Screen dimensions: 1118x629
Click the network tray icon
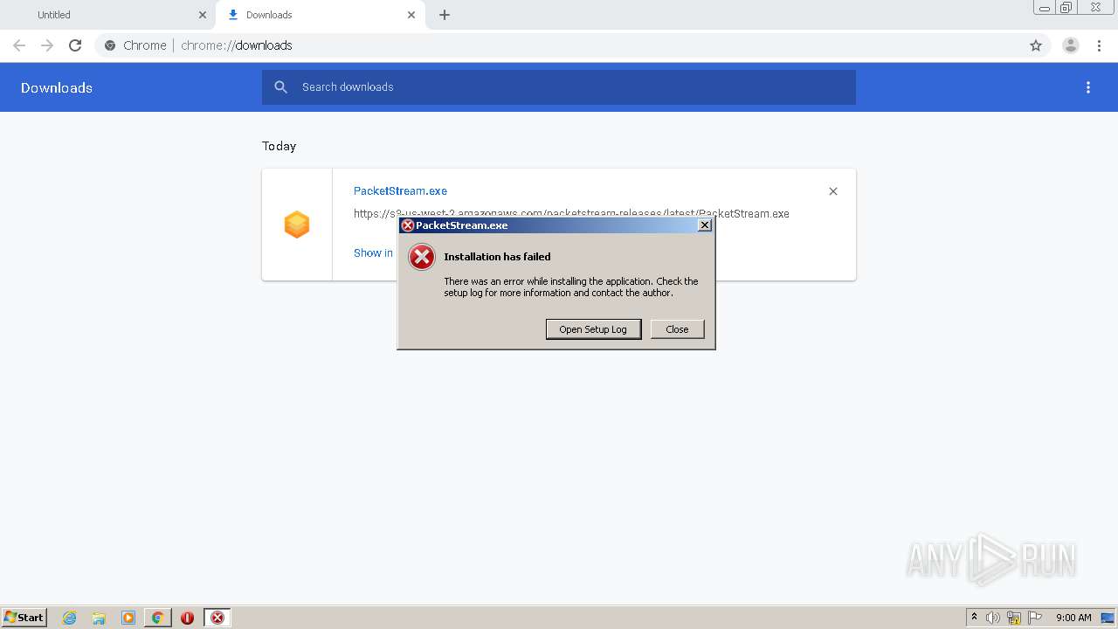coord(1014,618)
